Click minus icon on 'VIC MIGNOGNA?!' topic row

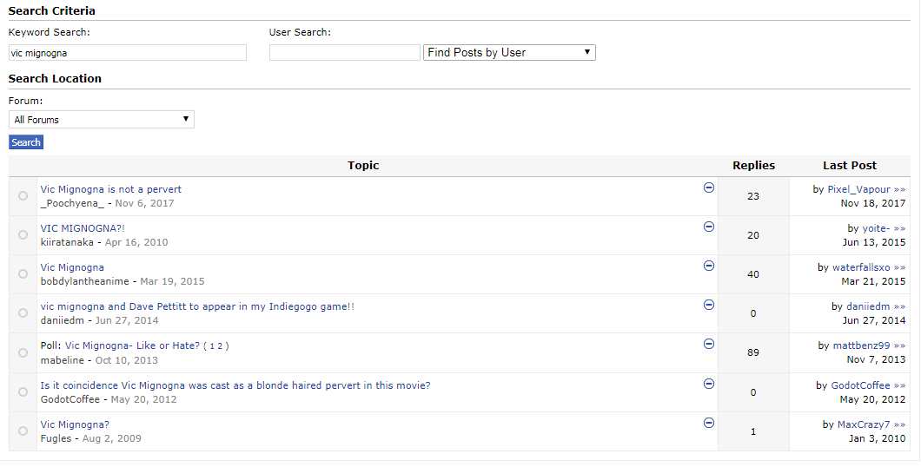(x=709, y=227)
